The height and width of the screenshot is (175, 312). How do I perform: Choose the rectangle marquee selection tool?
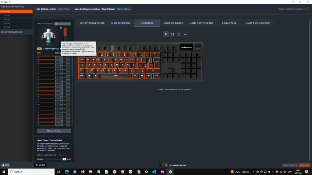pyautogui.click(x=172, y=34)
